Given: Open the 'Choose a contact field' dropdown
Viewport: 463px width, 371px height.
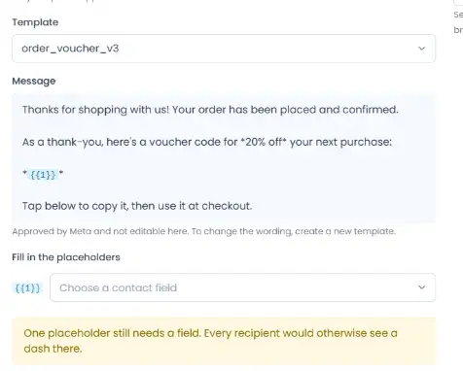Looking at the screenshot, I should [242, 287].
